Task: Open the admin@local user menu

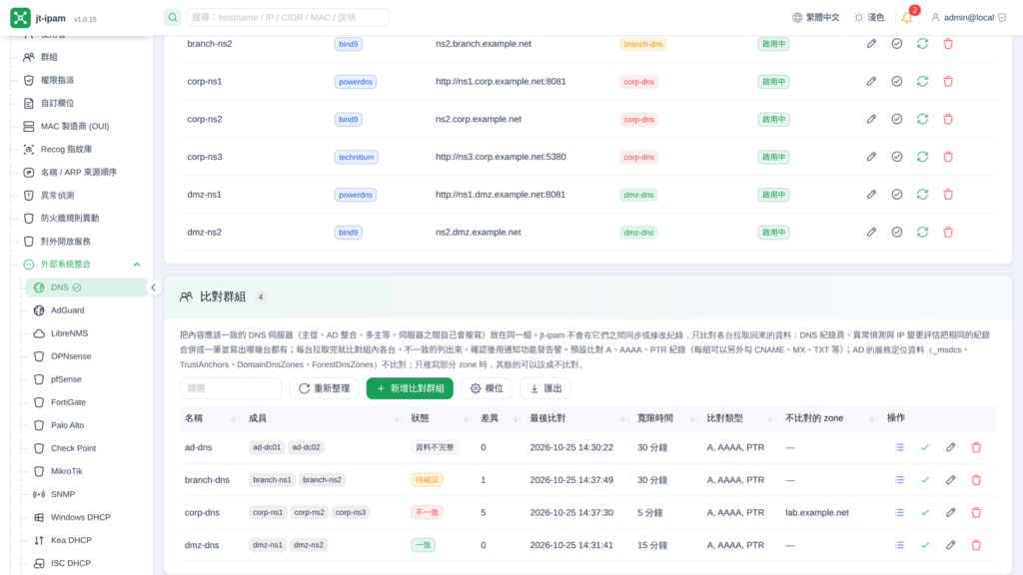Action: 968,18
